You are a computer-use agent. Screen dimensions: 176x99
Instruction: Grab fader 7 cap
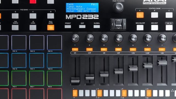point(162,62)
